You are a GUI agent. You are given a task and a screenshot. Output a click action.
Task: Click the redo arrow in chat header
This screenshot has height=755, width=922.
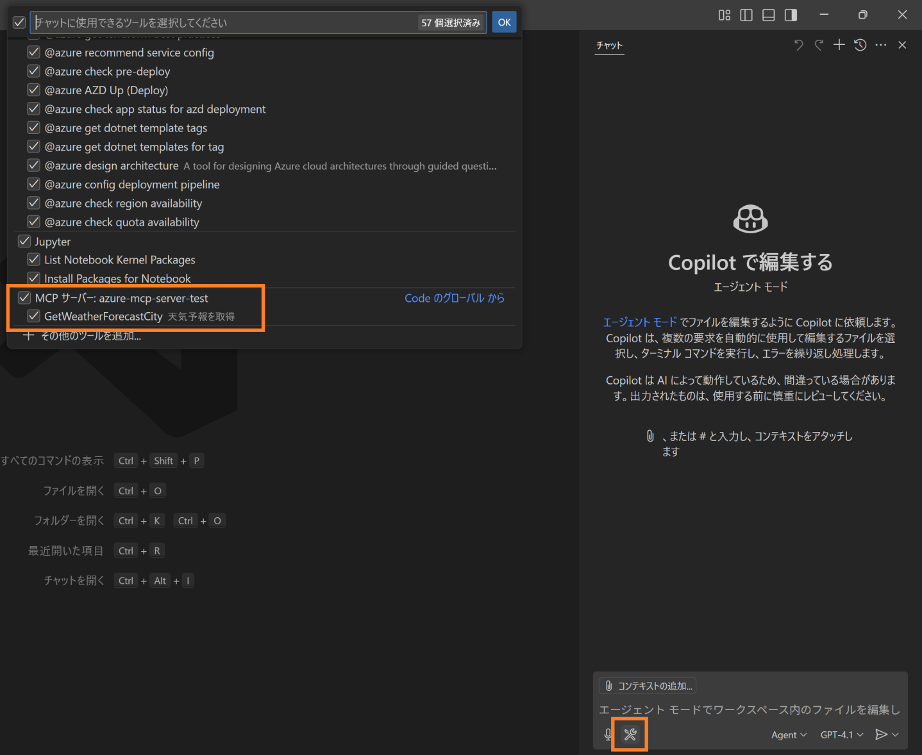coord(819,45)
